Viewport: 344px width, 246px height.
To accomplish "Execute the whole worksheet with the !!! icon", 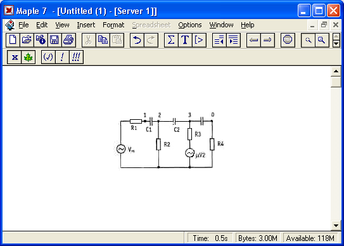I will (76, 57).
